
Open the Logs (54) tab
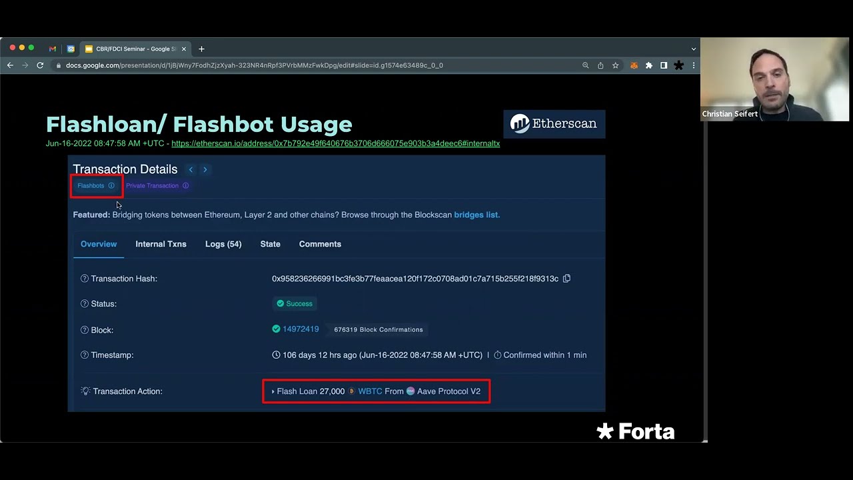click(223, 244)
